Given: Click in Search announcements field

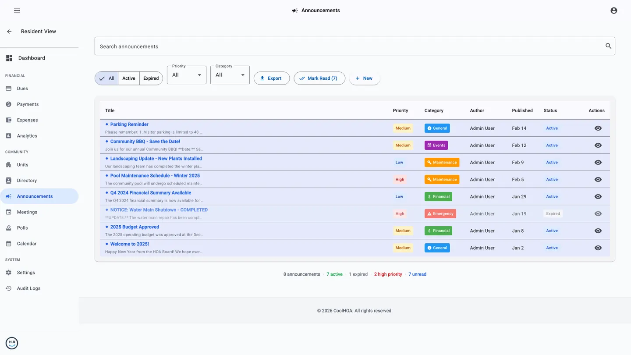Looking at the screenshot, I should (355, 46).
